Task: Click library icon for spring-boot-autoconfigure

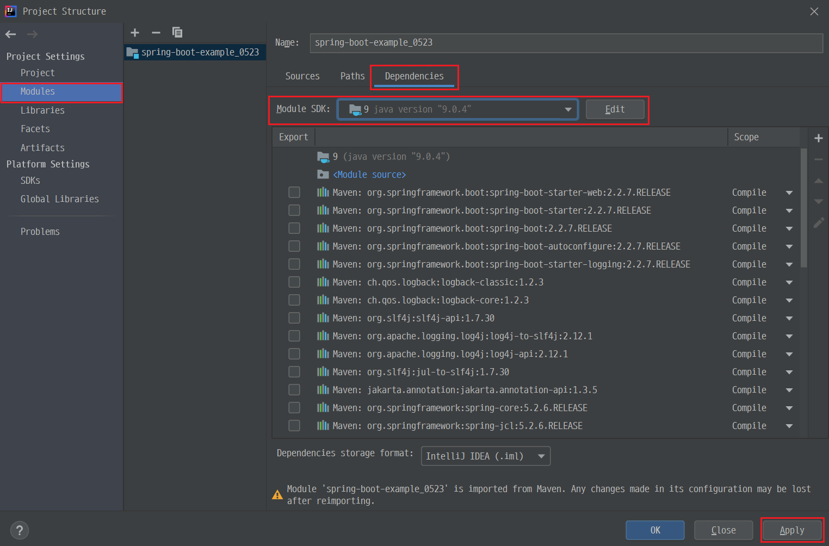Action: click(x=323, y=246)
